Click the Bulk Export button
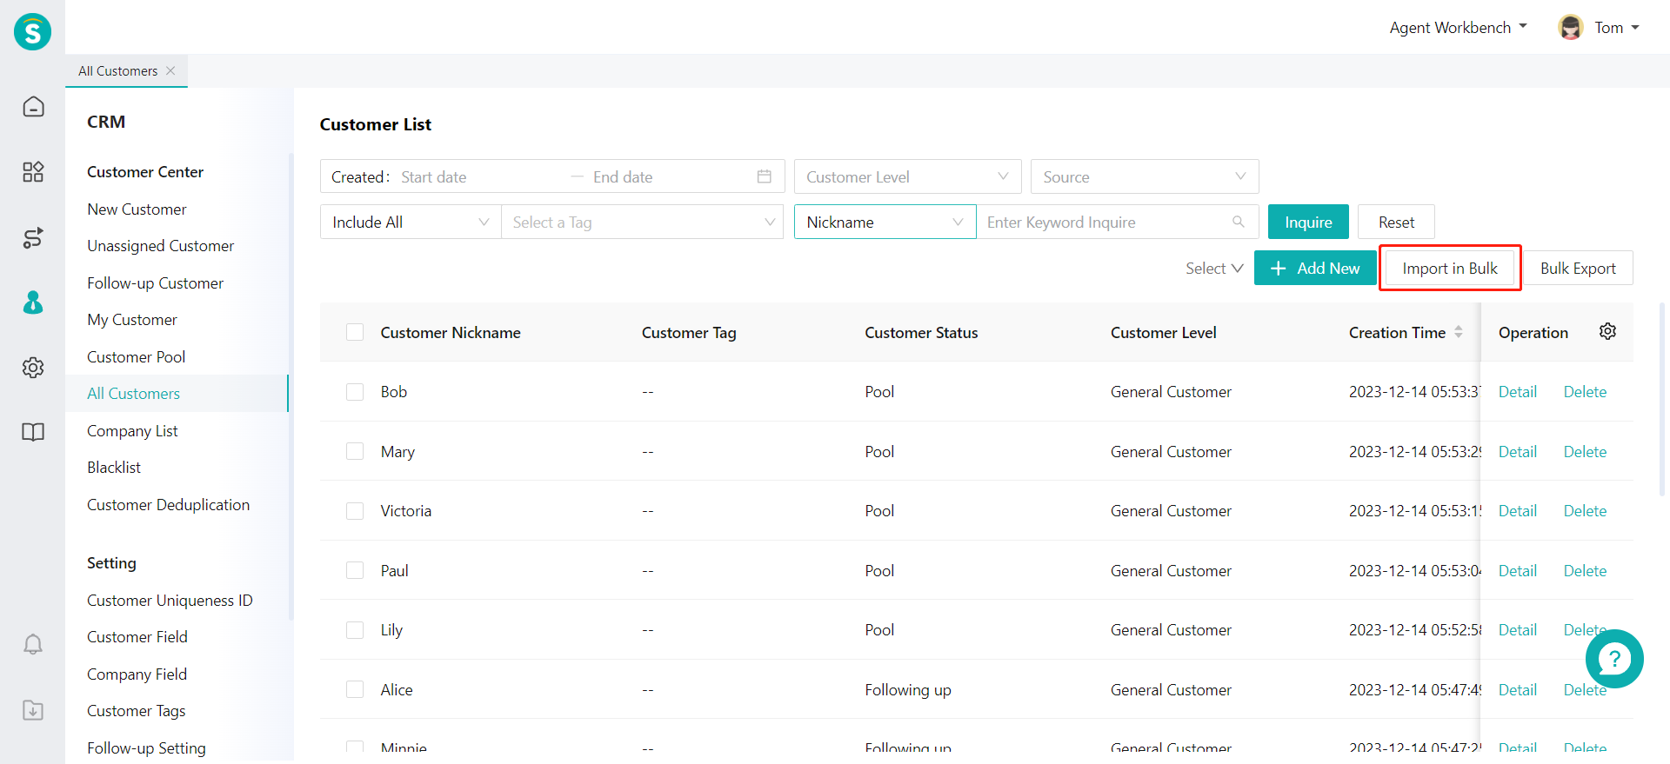This screenshot has height=764, width=1670. pyautogui.click(x=1578, y=269)
